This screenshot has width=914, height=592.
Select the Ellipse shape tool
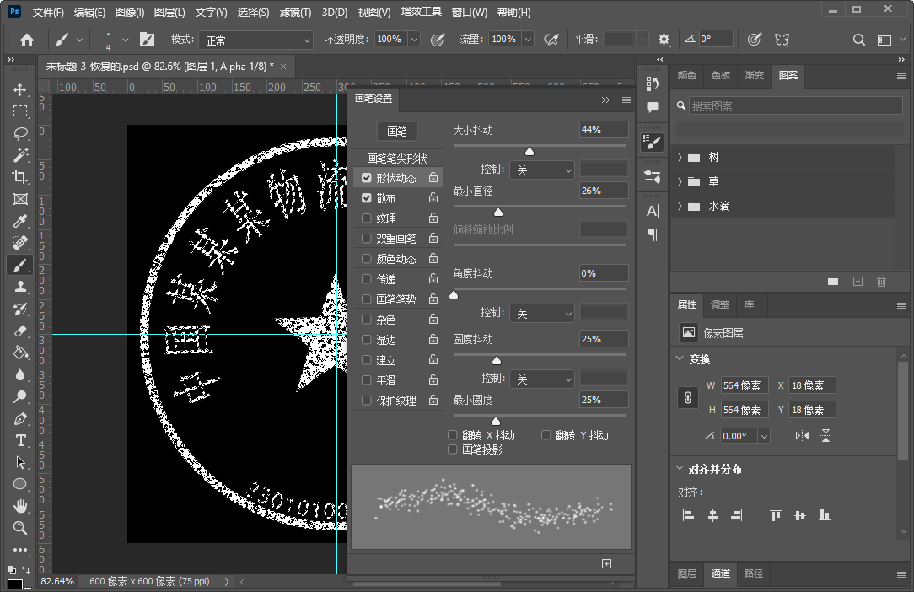point(20,484)
